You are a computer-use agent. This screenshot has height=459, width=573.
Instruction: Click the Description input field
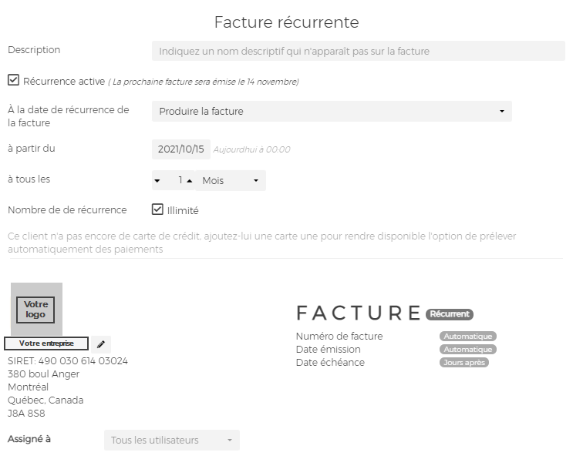pos(359,51)
